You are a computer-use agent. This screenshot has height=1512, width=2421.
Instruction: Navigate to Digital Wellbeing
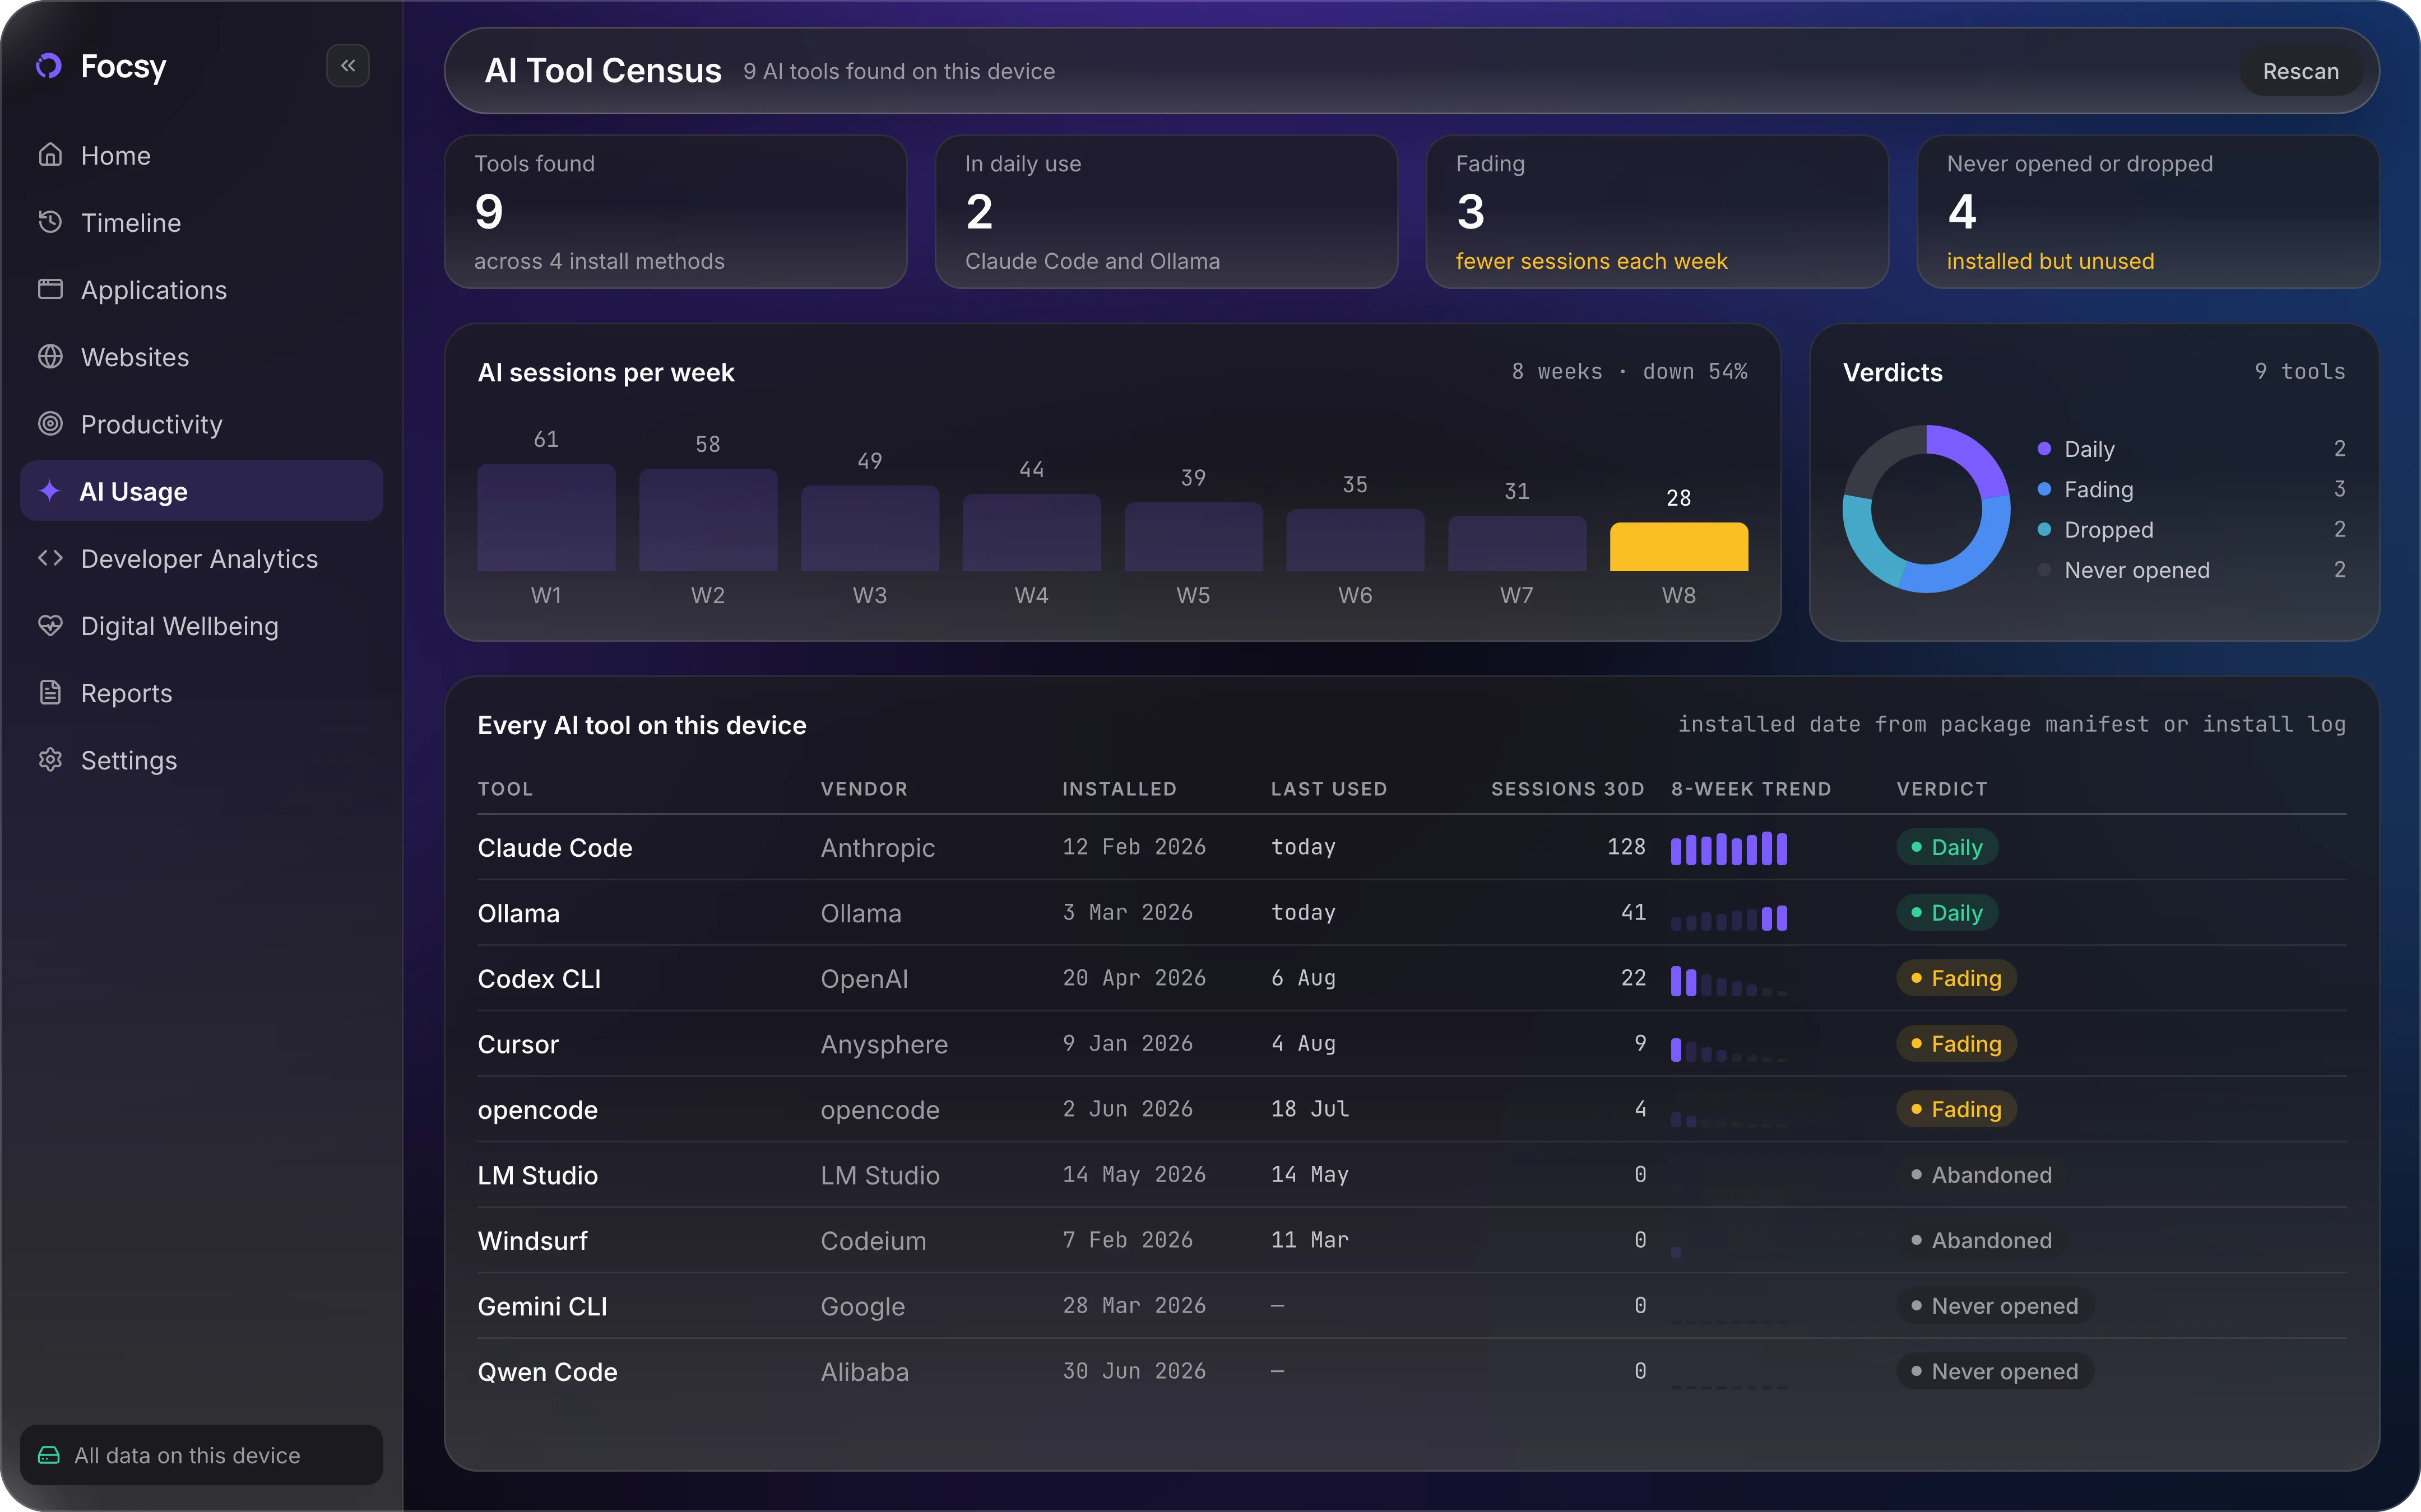[x=201, y=625]
